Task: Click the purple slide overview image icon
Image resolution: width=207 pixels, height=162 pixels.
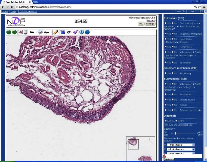Action: tap(20, 32)
